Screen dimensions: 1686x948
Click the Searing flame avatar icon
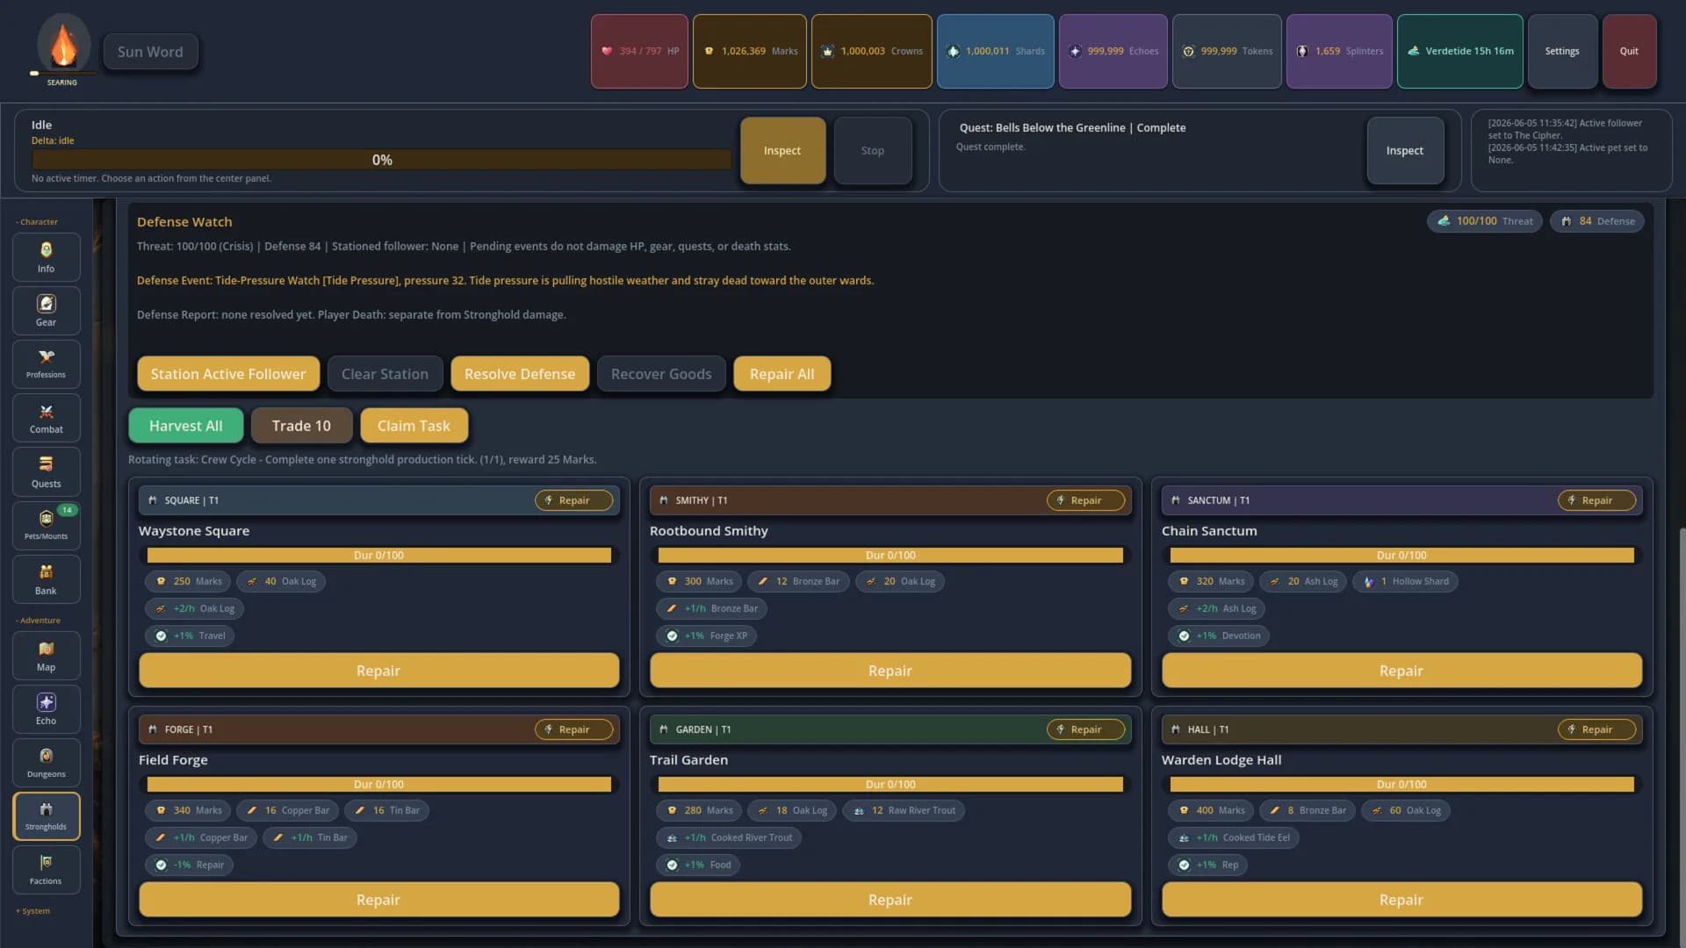[63, 44]
